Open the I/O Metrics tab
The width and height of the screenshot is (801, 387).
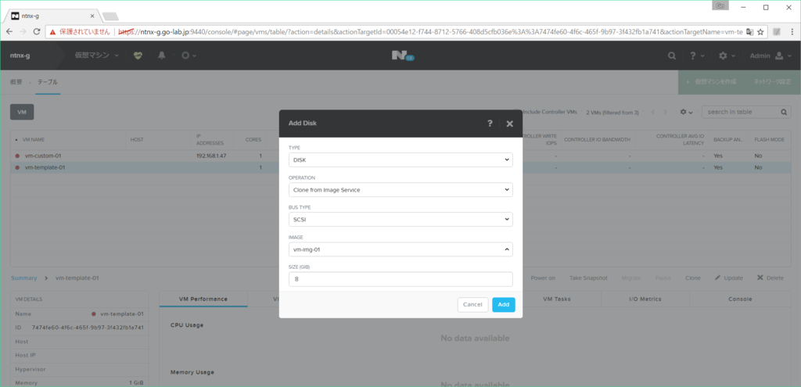pyautogui.click(x=645, y=299)
